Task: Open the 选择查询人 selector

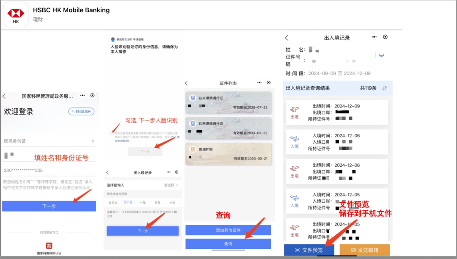Action: pos(143,185)
